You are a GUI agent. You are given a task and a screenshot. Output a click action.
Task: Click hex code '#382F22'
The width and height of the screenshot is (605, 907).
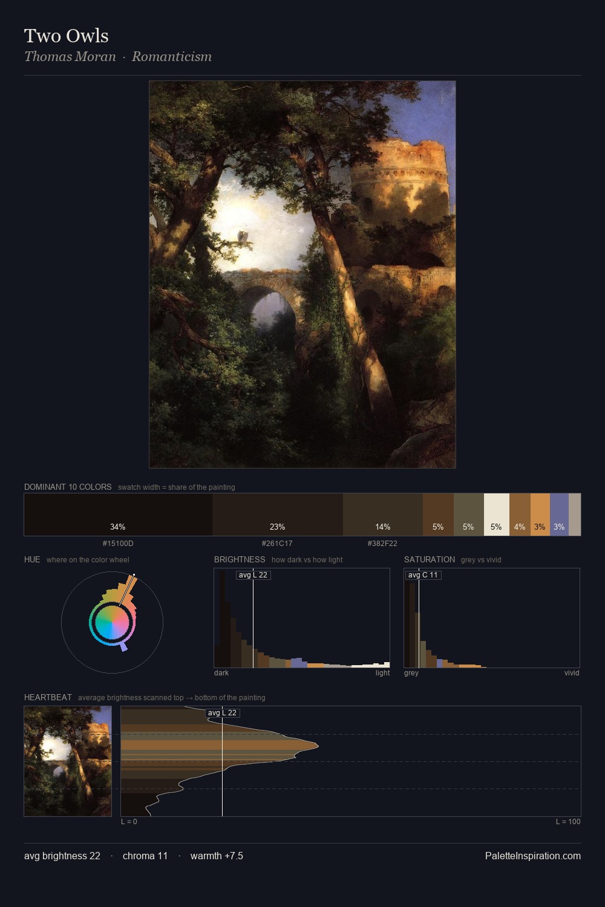[x=382, y=544]
